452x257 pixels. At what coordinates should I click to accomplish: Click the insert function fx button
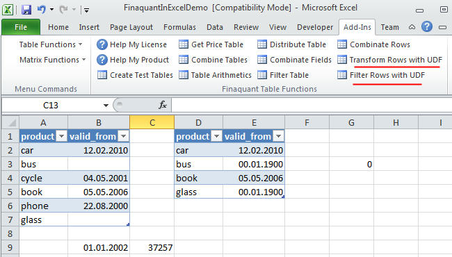coord(163,105)
